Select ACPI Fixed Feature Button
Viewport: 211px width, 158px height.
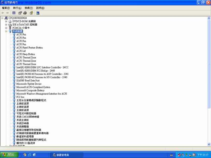(29, 47)
